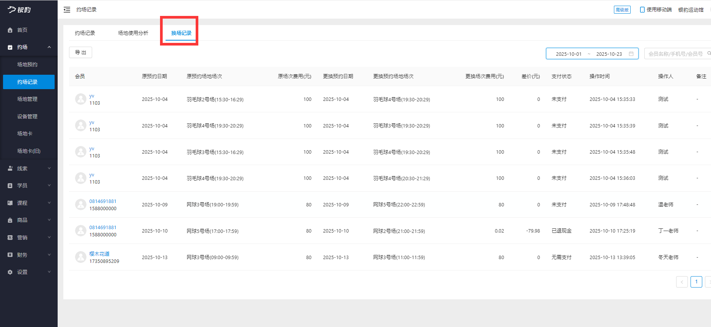Expand the 财务 sidebar menu
Screen dimensions: 711x327
(x=29, y=255)
